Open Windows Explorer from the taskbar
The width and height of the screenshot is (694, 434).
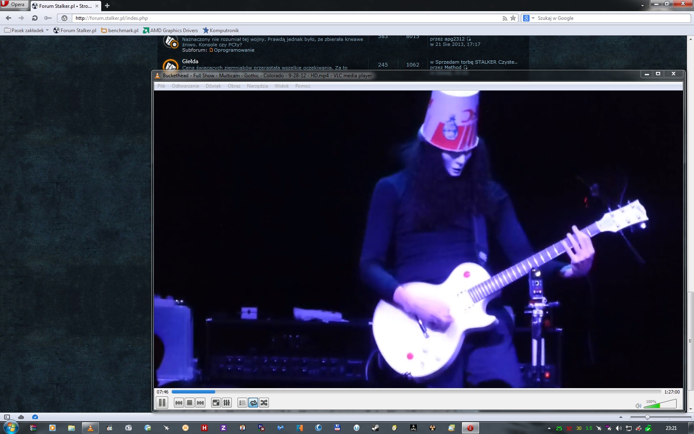(x=71, y=428)
